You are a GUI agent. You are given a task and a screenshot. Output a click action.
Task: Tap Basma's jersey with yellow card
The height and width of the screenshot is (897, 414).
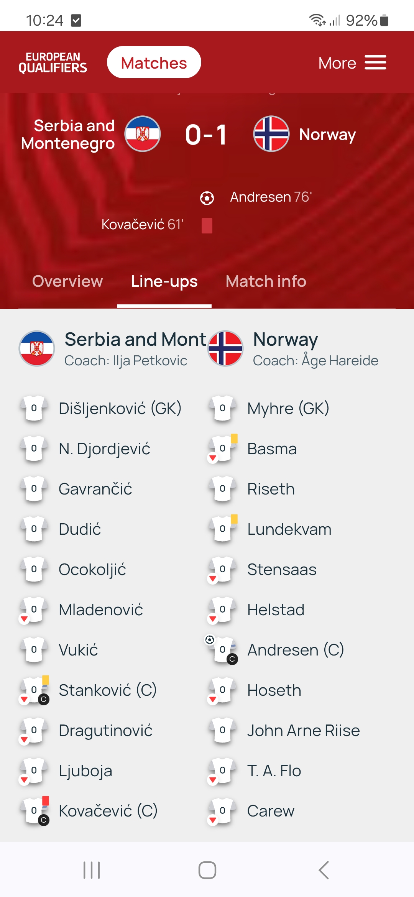point(223,448)
